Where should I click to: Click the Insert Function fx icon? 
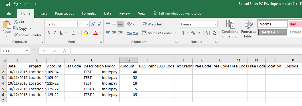65,51
